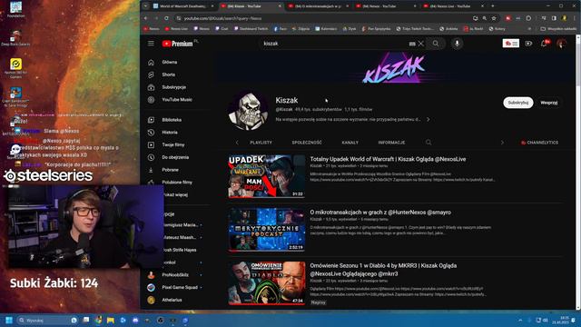Open Shorts from the sidebar
581x327 pixels.
tap(168, 74)
